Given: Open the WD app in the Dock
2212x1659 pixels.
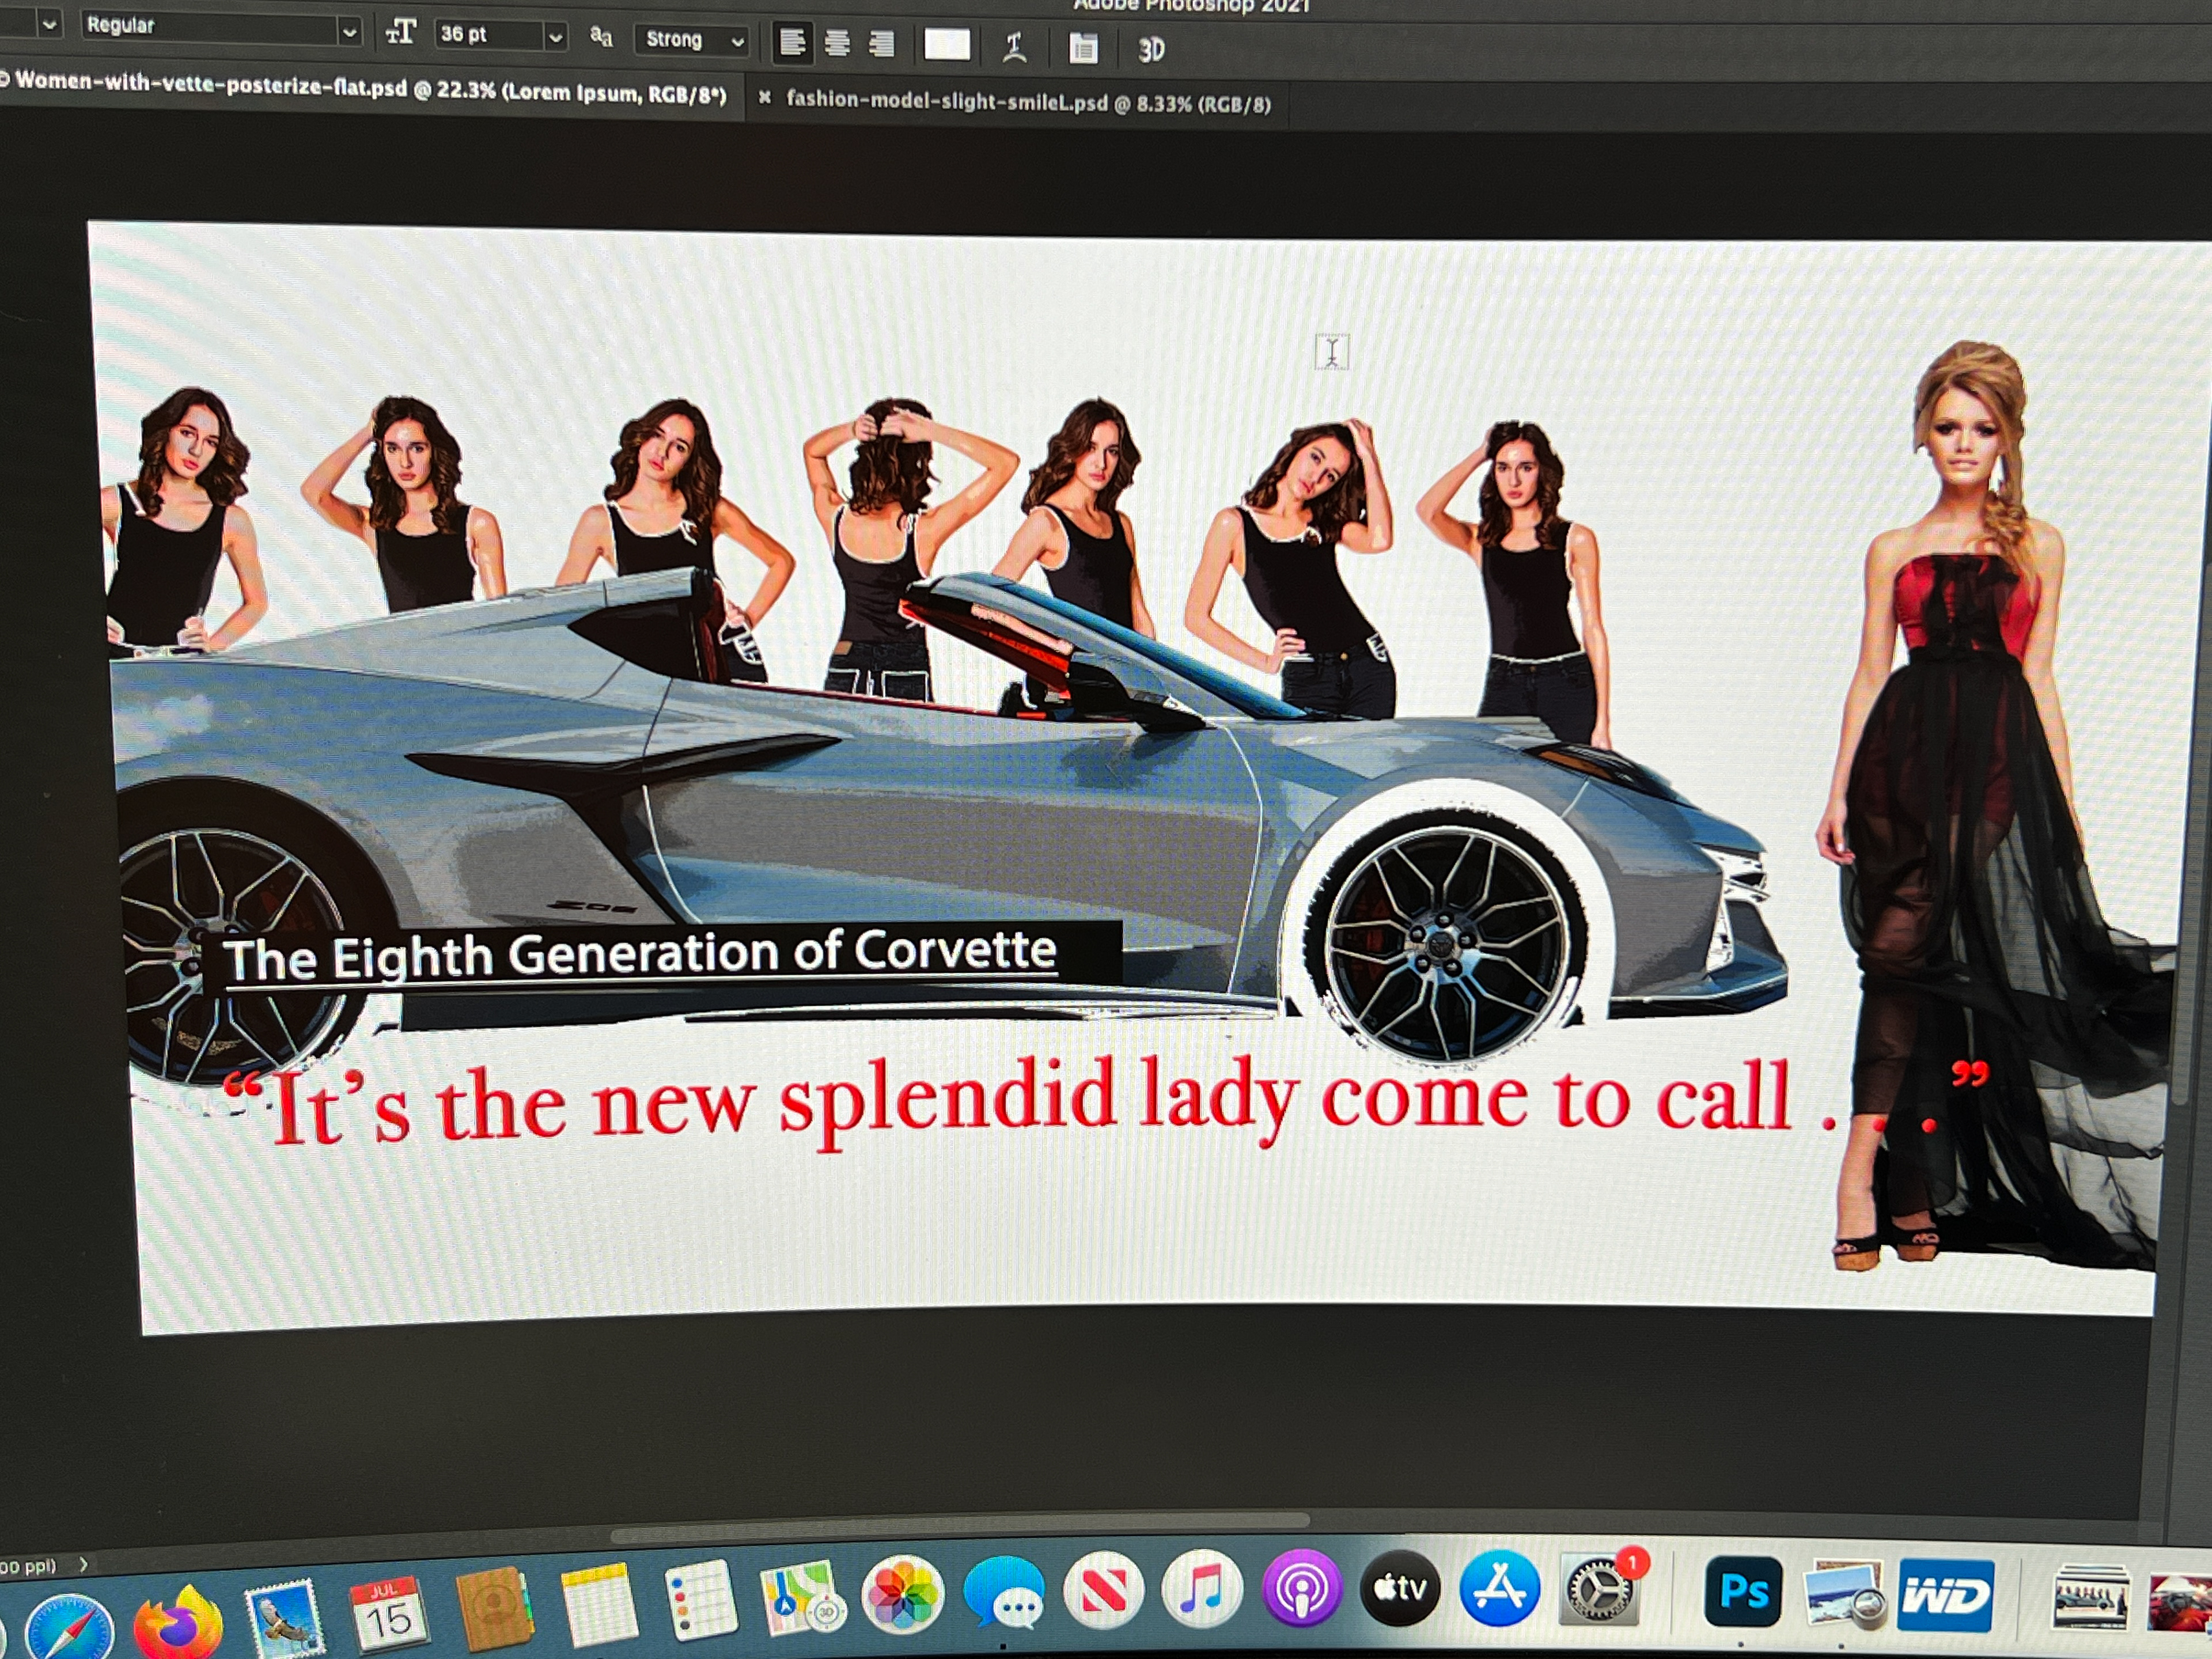Looking at the screenshot, I should tap(1945, 1595).
